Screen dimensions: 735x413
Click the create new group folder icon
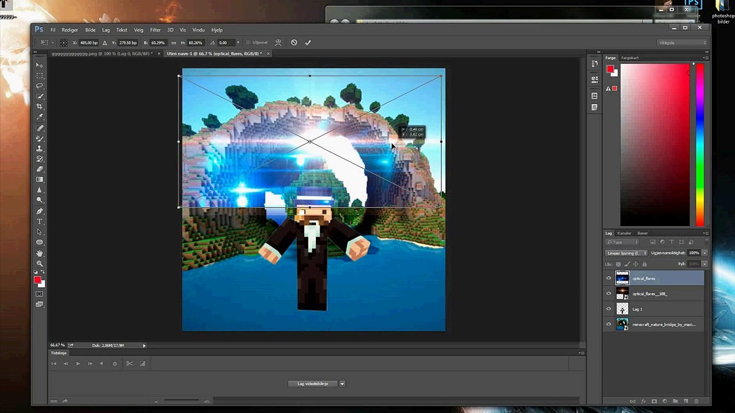(675, 401)
